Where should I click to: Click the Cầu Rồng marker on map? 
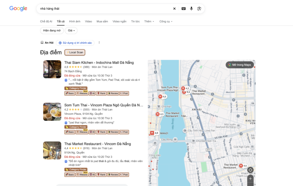pyautogui.click(x=175, y=139)
